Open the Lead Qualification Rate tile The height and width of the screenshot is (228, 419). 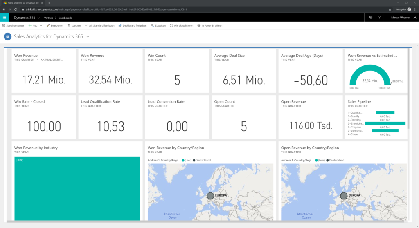click(110, 117)
